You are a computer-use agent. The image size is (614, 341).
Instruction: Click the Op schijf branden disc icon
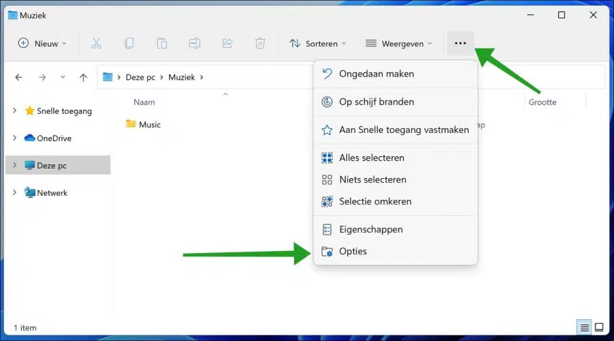(327, 102)
